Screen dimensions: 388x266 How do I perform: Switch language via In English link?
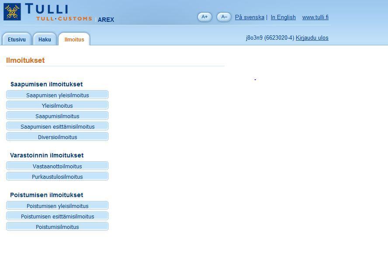[x=283, y=17]
